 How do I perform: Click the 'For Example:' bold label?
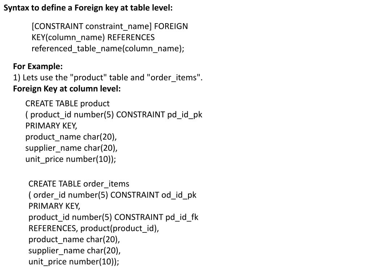(38, 67)
